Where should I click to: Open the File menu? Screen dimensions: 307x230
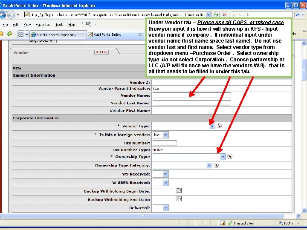[x=5, y=25]
